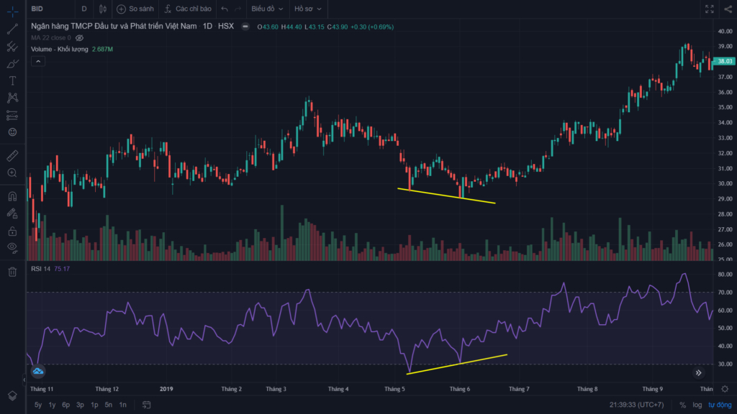Toggle percent scale mode

point(682,405)
